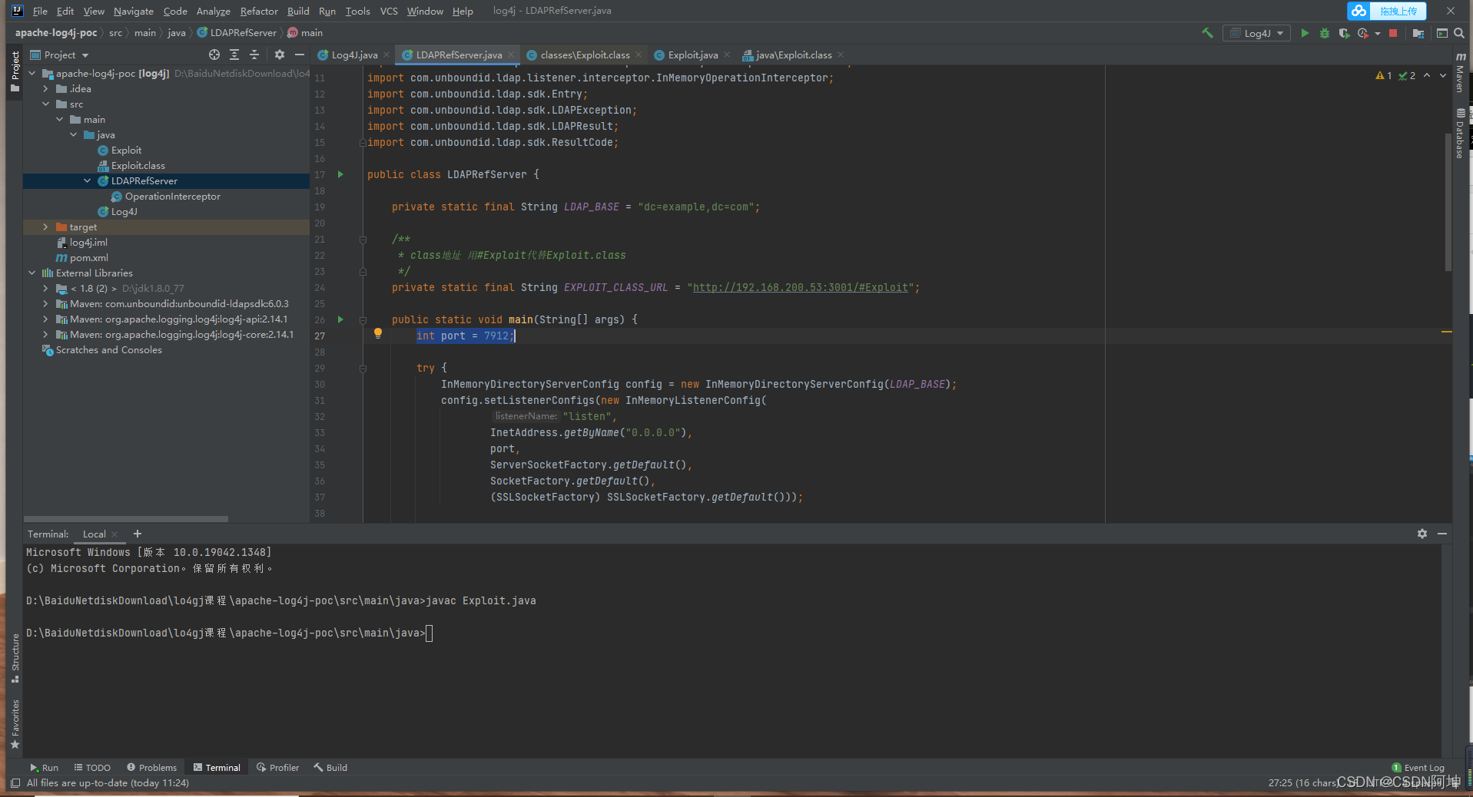
Task: Switch to classes\Exploit.class tab
Action: tap(585, 55)
